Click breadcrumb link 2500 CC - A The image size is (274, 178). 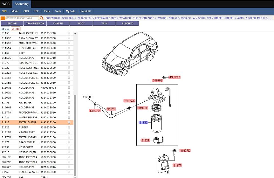(x=188, y=18)
